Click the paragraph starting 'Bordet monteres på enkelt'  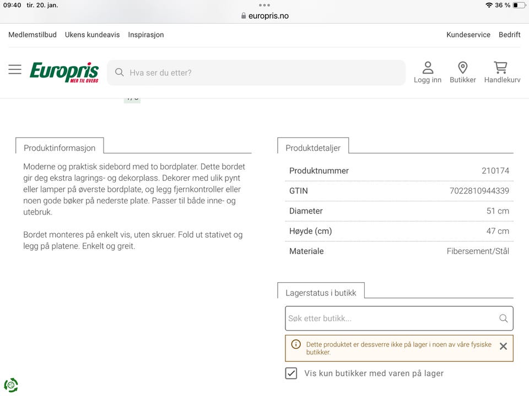[133, 240]
